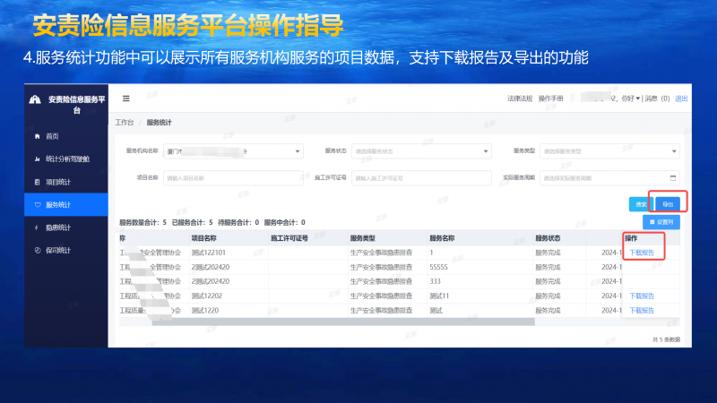717x403 pixels.
Task: Click the 已服务合计: 5 summary text
Action: 192,222
